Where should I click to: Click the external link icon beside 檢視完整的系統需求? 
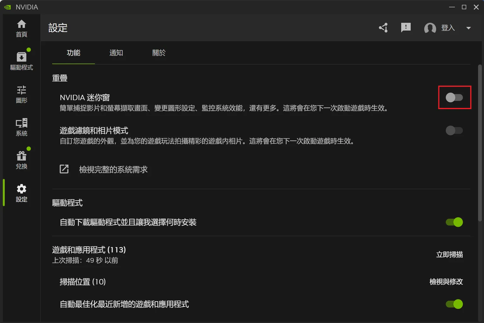(x=64, y=169)
